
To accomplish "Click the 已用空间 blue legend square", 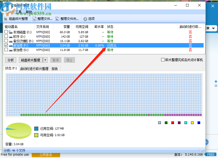I will [x=36, y=128].
